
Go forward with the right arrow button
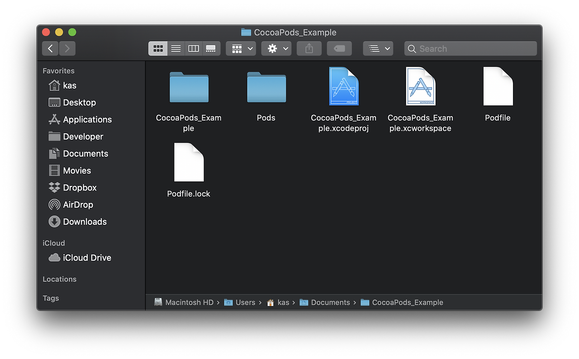tap(67, 48)
